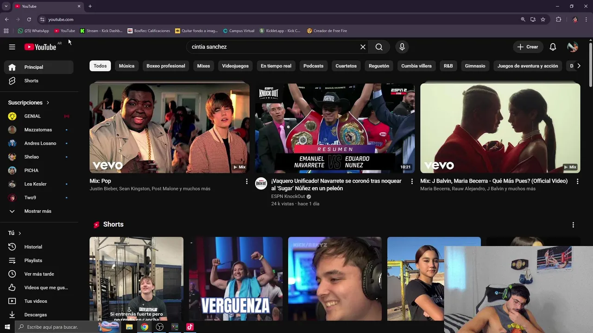Image resolution: width=593 pixels, height=333 pixels.
Task: Open PICHA channel subscription
Action: click(39, 170)
